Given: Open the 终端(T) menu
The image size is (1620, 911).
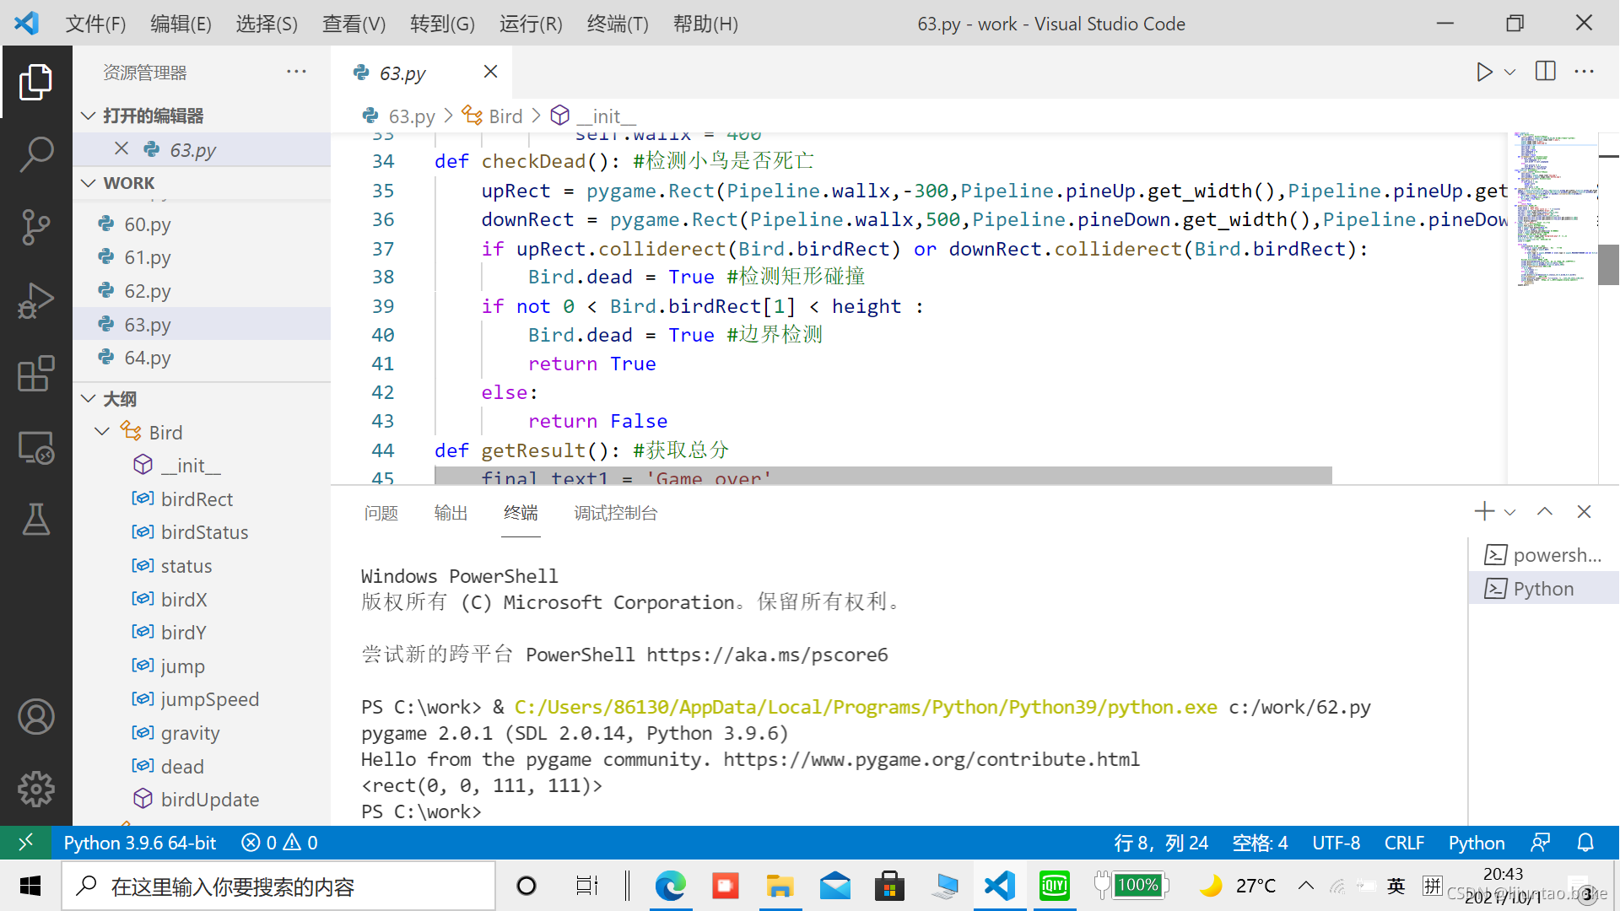Looking at the screenshot, I should [x=618, y=24].
